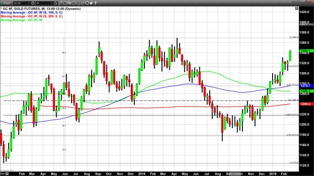Select the red 200-period Moving Average label

click(x=31, y=16)
